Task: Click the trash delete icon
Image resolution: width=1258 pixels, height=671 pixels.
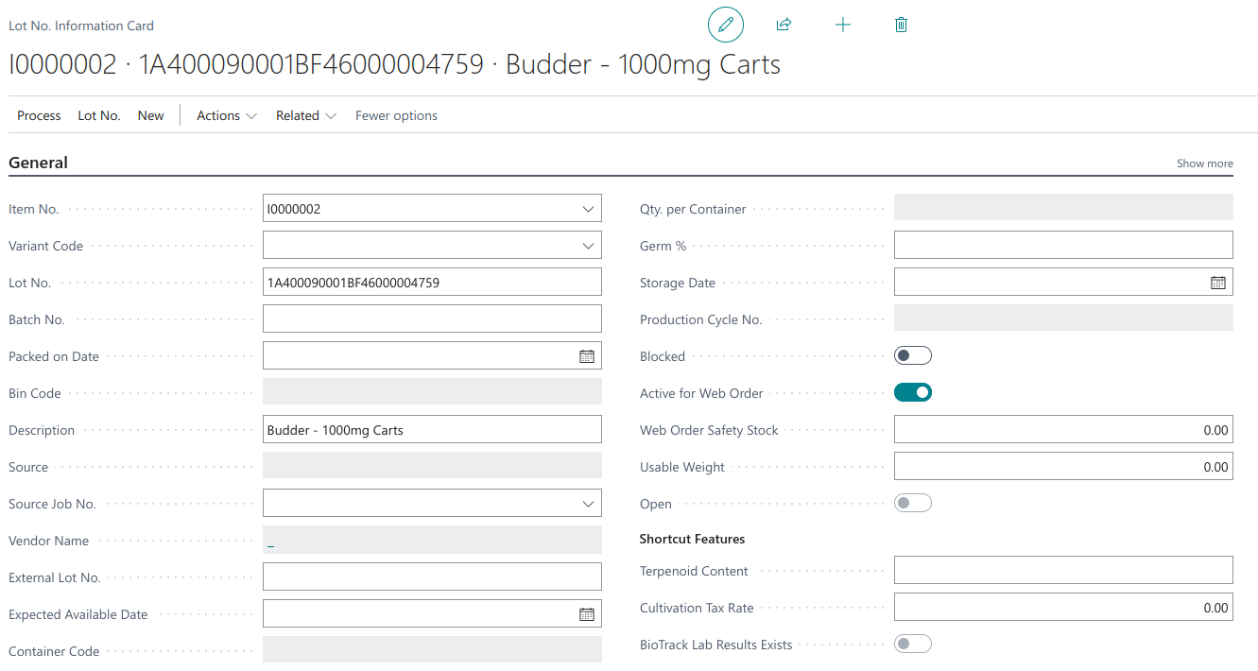Action: tap(901, 26)
